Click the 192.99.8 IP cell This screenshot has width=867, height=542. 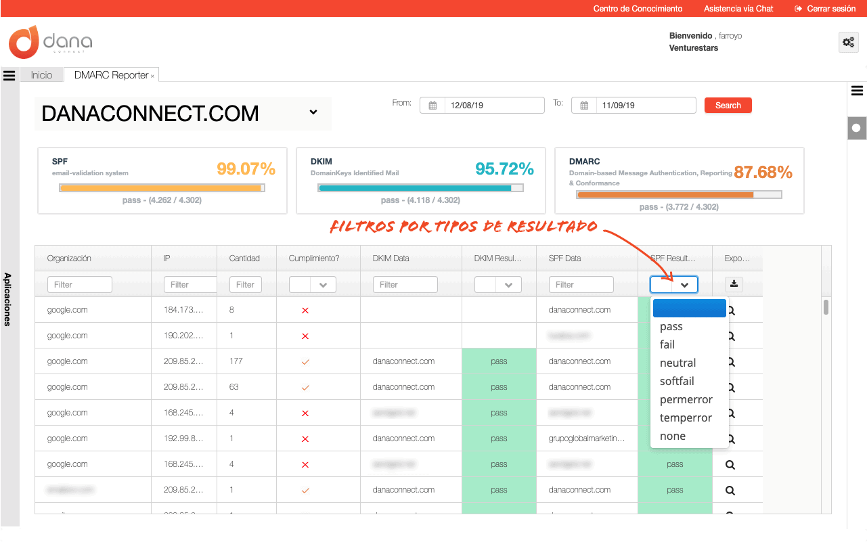(x=185, y=438)
